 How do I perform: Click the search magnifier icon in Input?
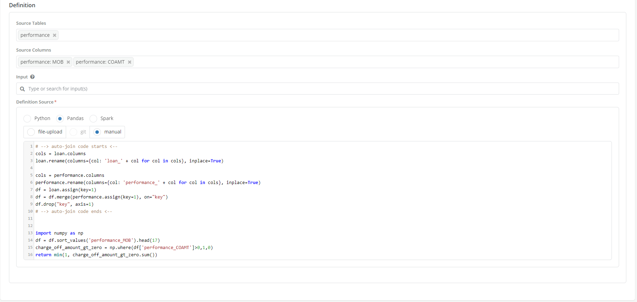click(x=22, y=89)
